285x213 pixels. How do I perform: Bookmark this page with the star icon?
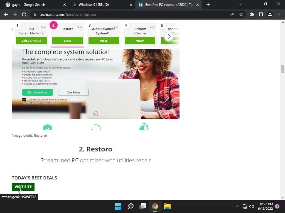pyautogui.click(x=241, y=14)
